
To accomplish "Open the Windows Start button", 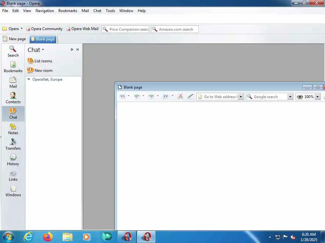I will (x=9, y=237).
